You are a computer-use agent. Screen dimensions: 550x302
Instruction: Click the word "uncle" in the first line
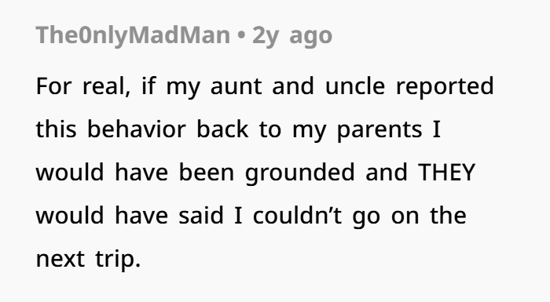click(354, 86)
